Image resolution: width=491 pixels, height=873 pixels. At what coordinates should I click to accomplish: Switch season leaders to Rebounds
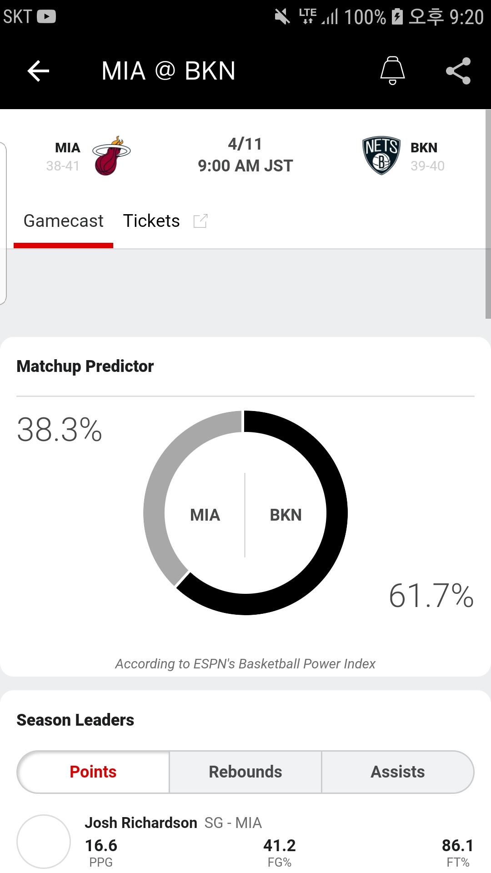[x=245, y=772]
